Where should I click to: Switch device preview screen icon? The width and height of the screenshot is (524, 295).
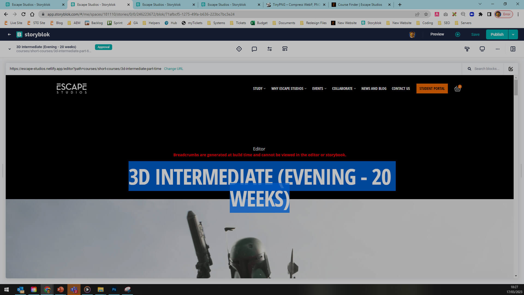(x=482, y=49)
